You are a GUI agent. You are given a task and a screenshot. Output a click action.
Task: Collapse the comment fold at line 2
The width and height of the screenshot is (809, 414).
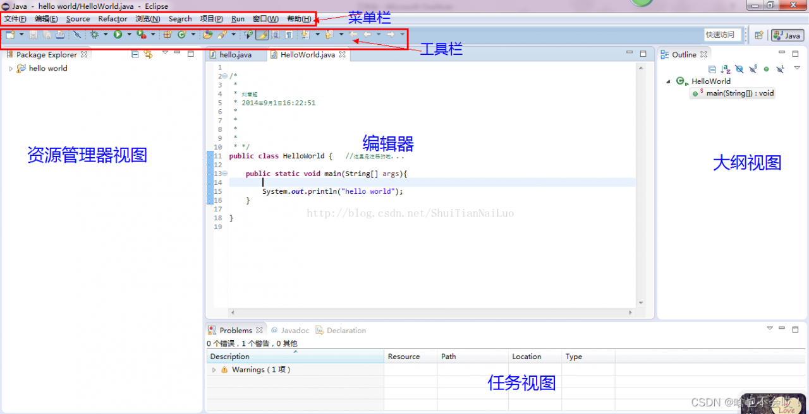tap(225, 76)
